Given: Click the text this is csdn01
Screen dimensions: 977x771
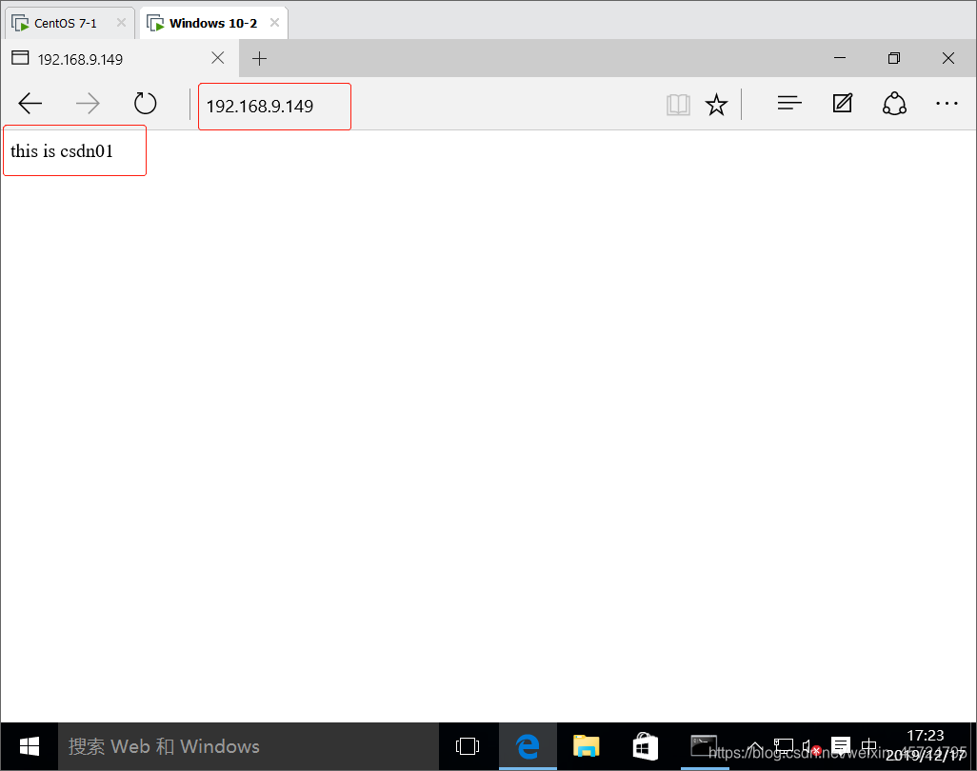Looking at the screenshot, I should (x=62, y=151).
